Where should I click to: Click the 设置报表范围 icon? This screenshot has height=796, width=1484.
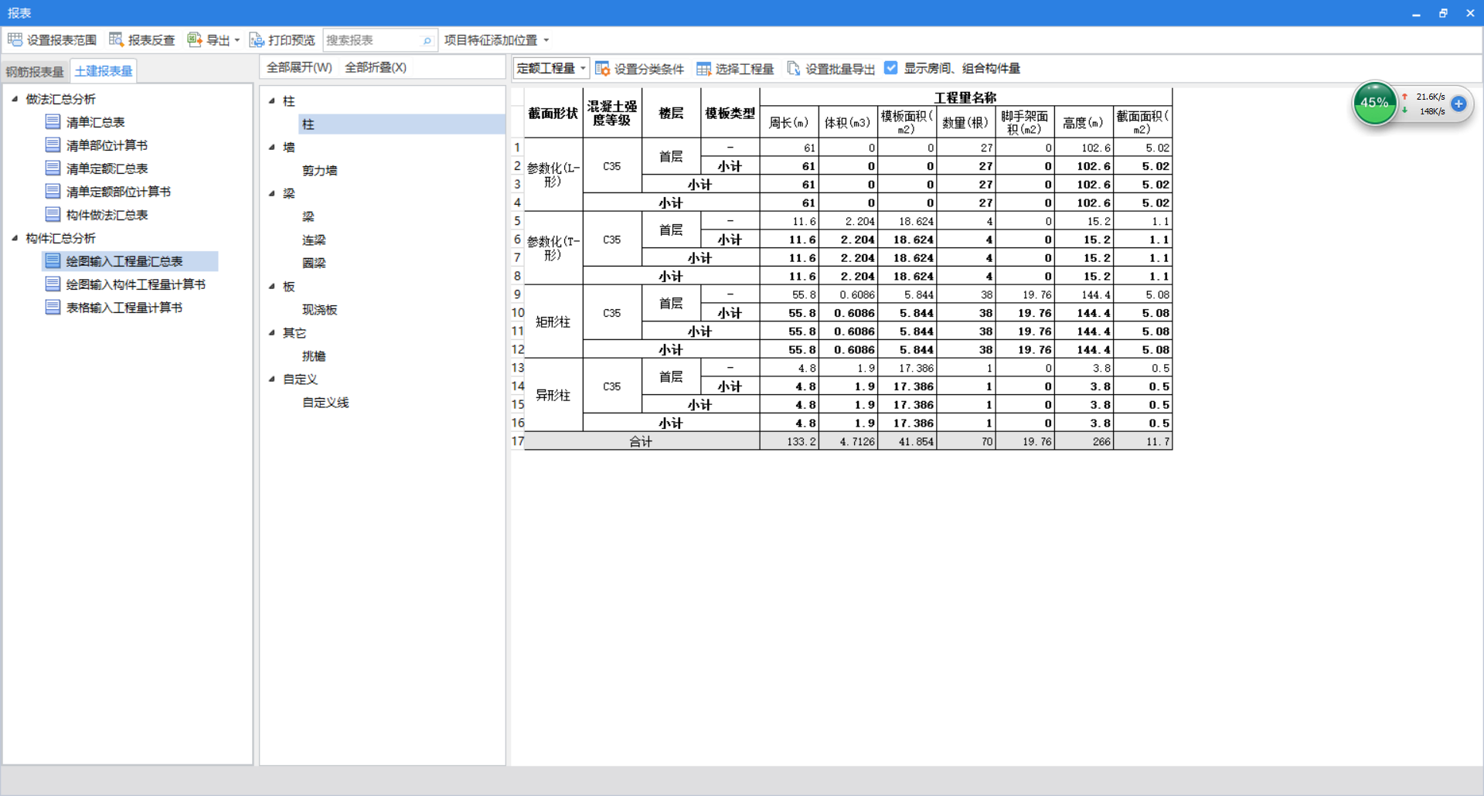click(15, 39)
